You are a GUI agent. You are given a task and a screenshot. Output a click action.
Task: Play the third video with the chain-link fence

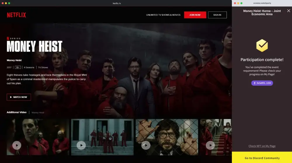coord(146,145)
